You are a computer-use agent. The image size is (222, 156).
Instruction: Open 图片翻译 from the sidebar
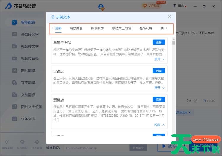coord(24,70)
